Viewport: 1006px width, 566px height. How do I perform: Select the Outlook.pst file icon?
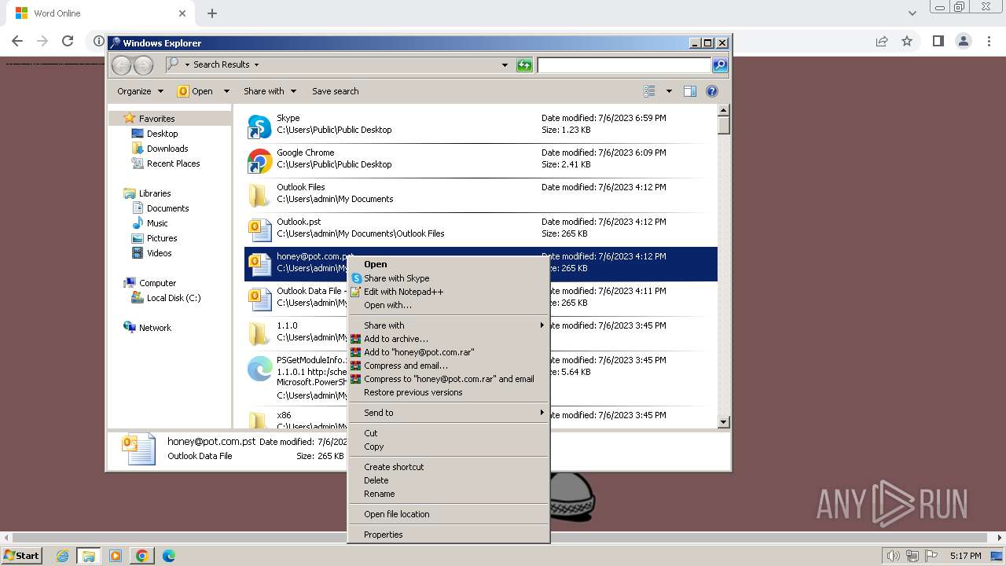[260, 230]
